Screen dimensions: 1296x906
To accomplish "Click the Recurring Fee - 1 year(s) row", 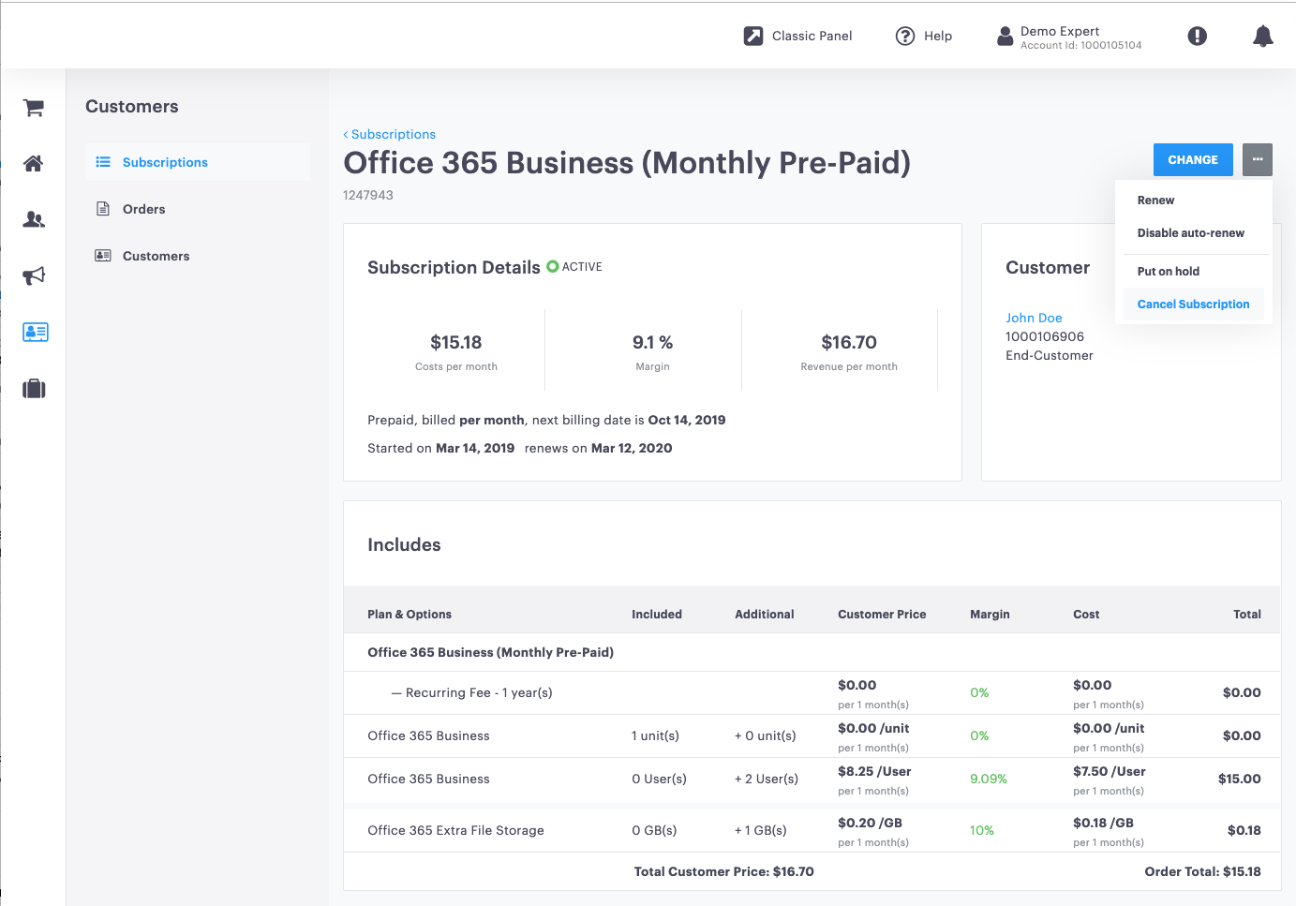I will 812,693.
